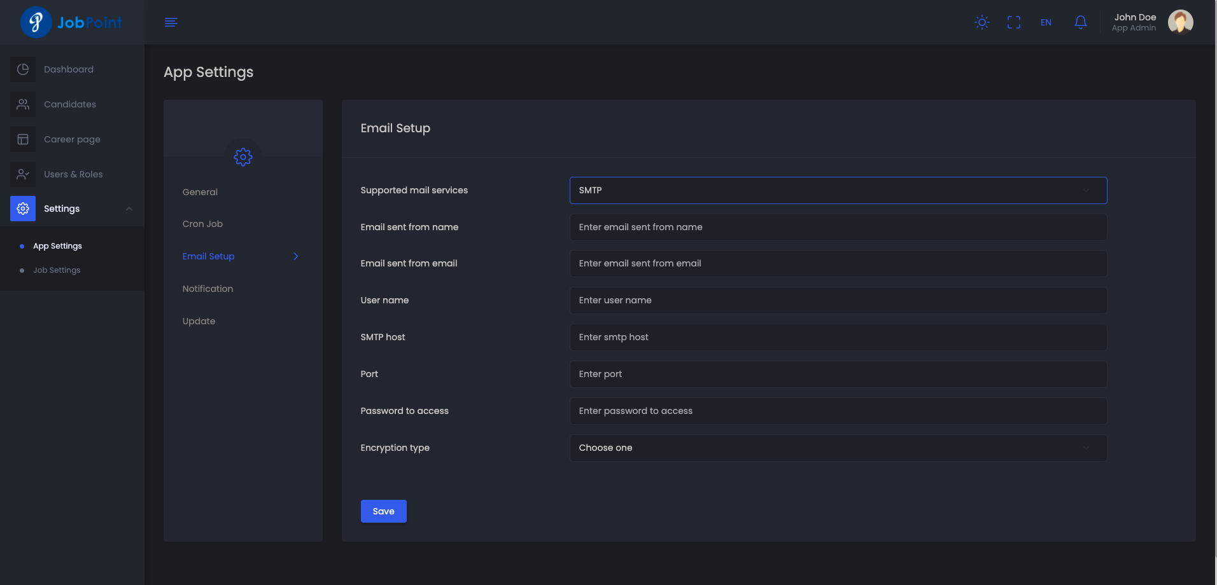Screen dimensions: 1217x585
Task: Open John Doe profile avatar
Action: tap(1180, 22)
